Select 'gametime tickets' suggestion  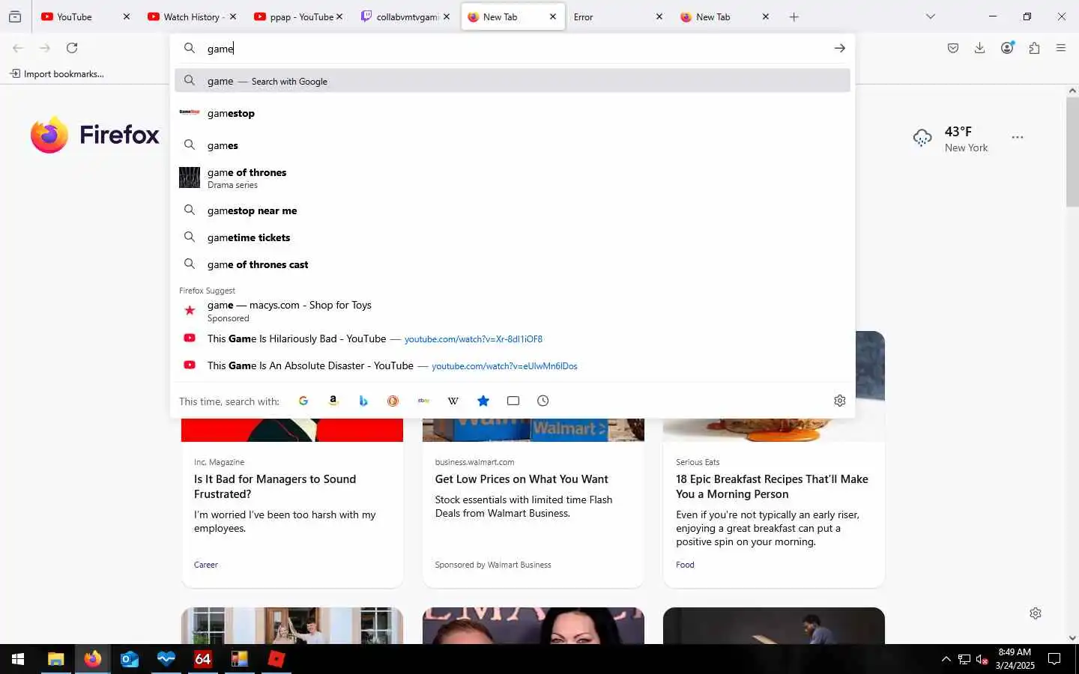click(x=513, y=237)
